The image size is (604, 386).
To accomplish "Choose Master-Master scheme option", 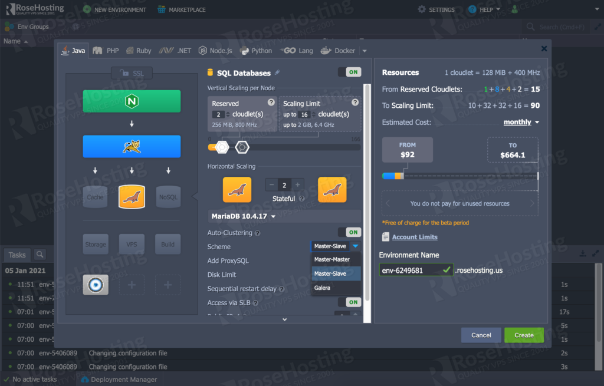I will tap(336, 259).
